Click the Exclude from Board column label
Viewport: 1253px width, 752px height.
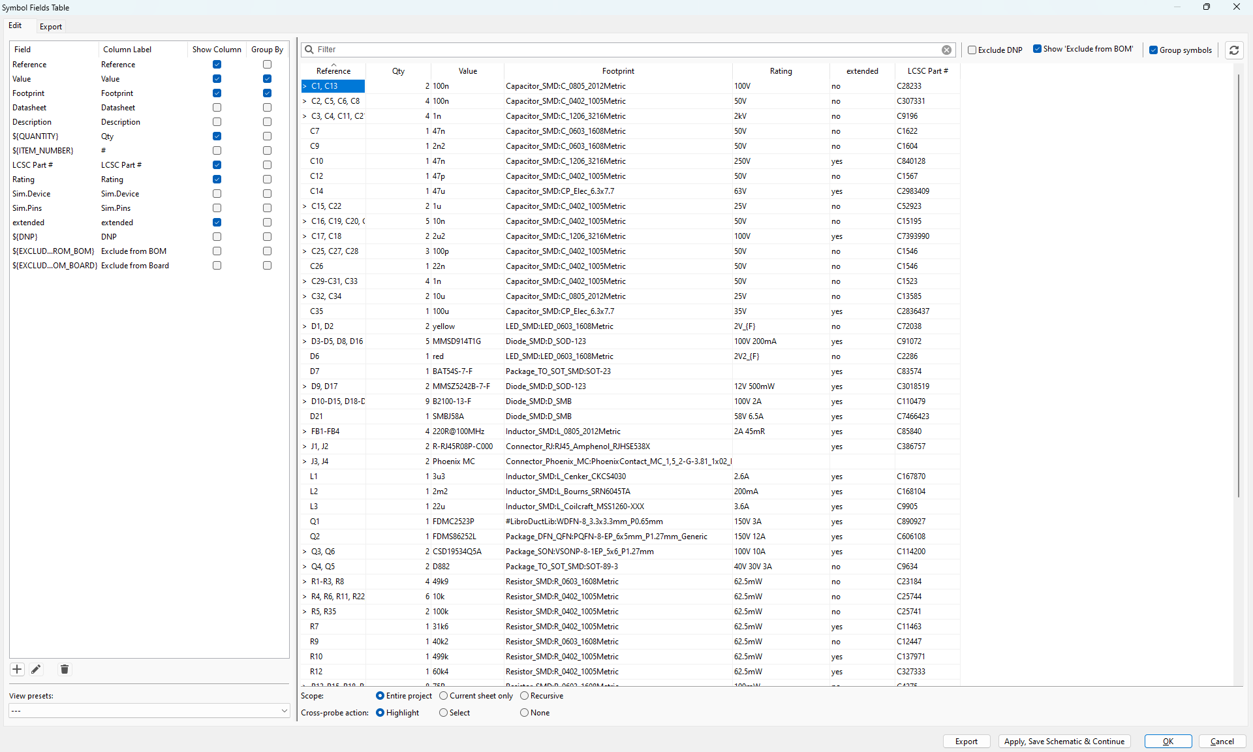pos(135,266)
